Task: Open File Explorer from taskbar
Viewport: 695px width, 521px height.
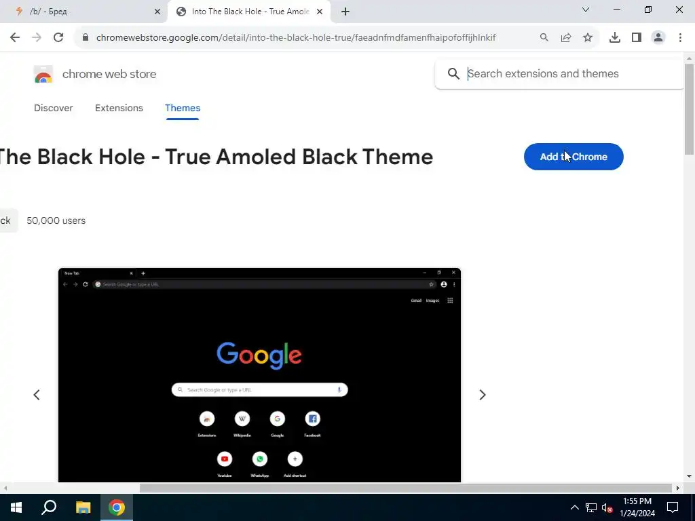Action: [83, 507]
